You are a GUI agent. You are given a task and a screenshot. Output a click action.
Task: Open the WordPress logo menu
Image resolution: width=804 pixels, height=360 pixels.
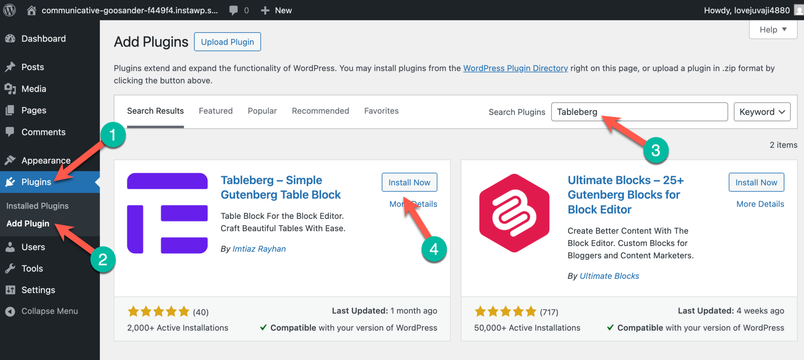coord(9,10)
